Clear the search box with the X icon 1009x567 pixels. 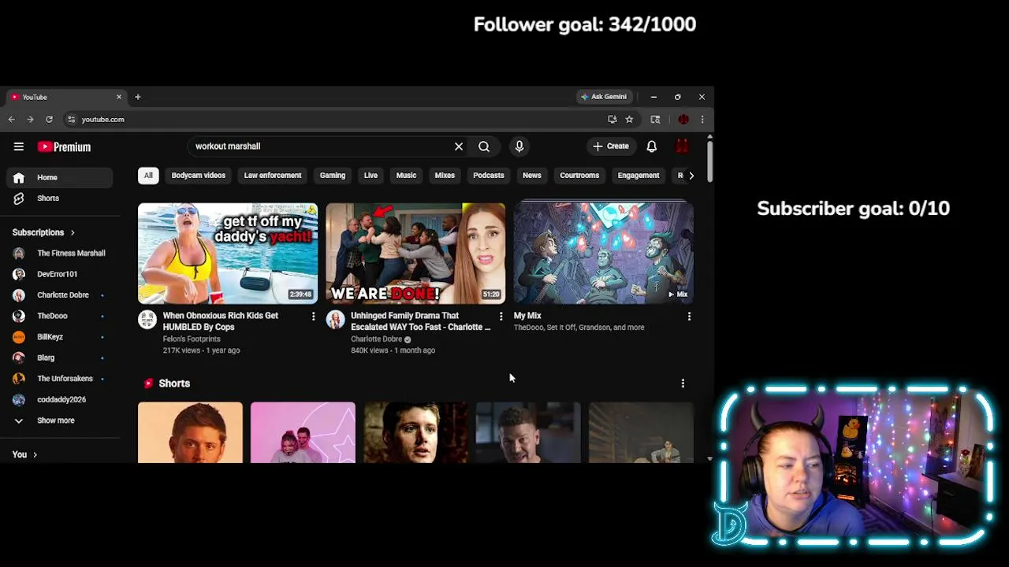click(459, 146)
